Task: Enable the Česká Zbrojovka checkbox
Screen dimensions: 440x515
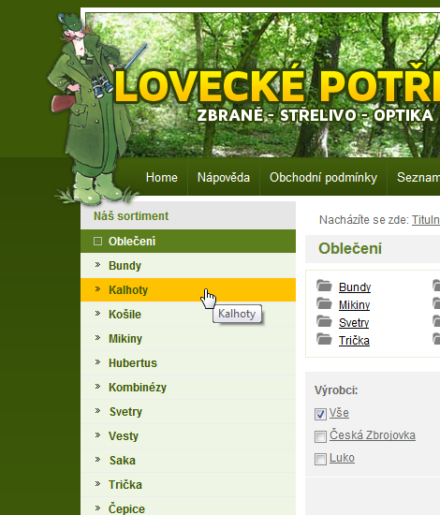Action: (320, 437)
